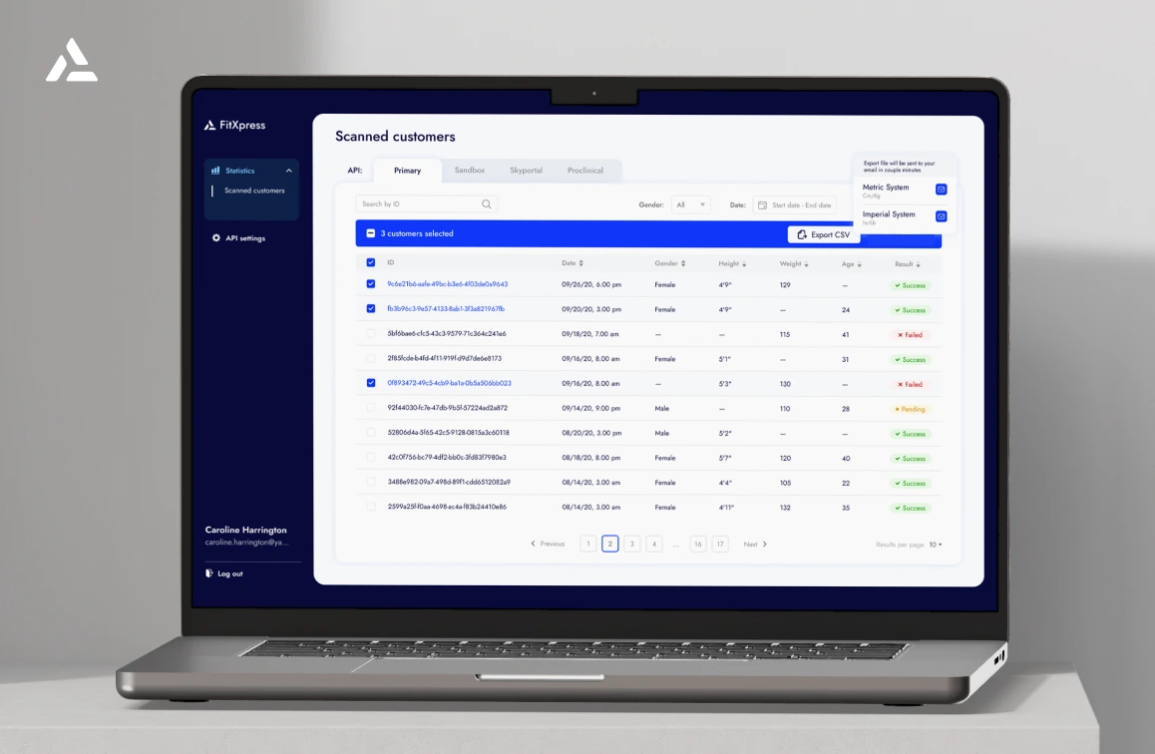Open the Gender filter dropdown set to All
This screenshot has width=1155, height=754.
[690, 204]
